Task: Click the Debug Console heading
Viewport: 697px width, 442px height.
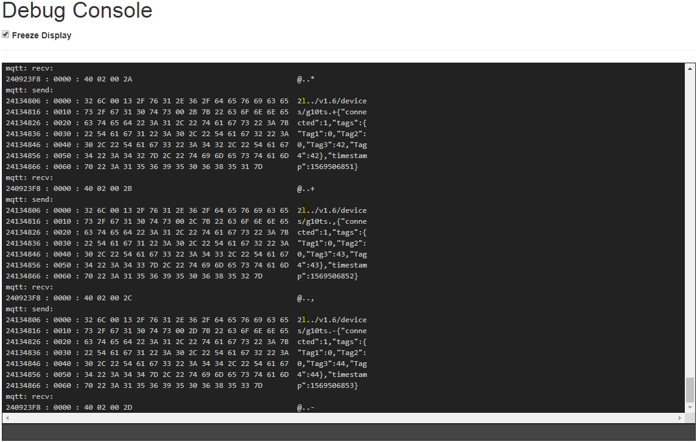Action: tap(77, 11)
